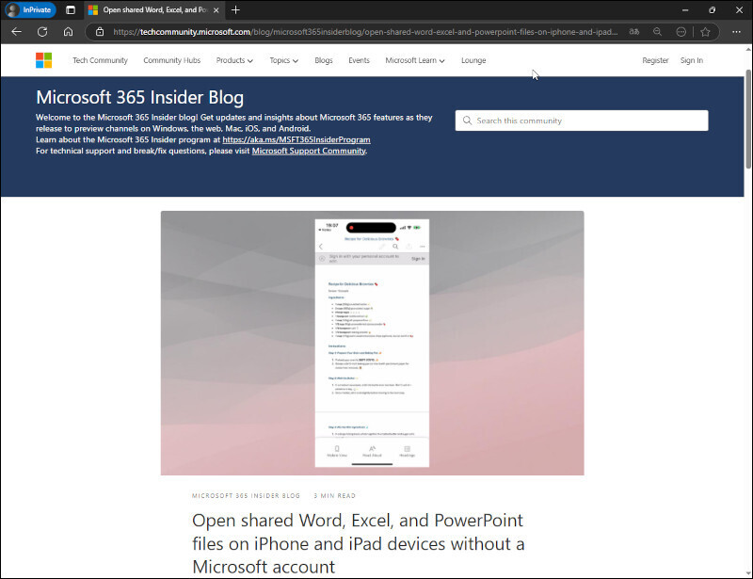Viewport: 753px width, 579px height.
Task: Refresh the current page
Action: pos(42,32)
